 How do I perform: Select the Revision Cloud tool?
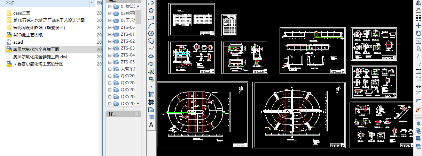coord(151,41)
